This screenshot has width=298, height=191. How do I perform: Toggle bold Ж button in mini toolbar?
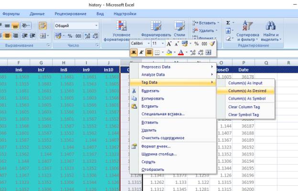click(x=133, y=52)
